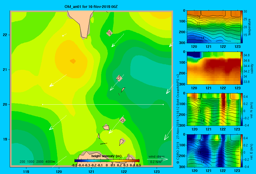The width and height of the screenshot is (256, 174).
Task: Select the 'height anomaly (m)' legend label
Action: (x=106, y=156)
